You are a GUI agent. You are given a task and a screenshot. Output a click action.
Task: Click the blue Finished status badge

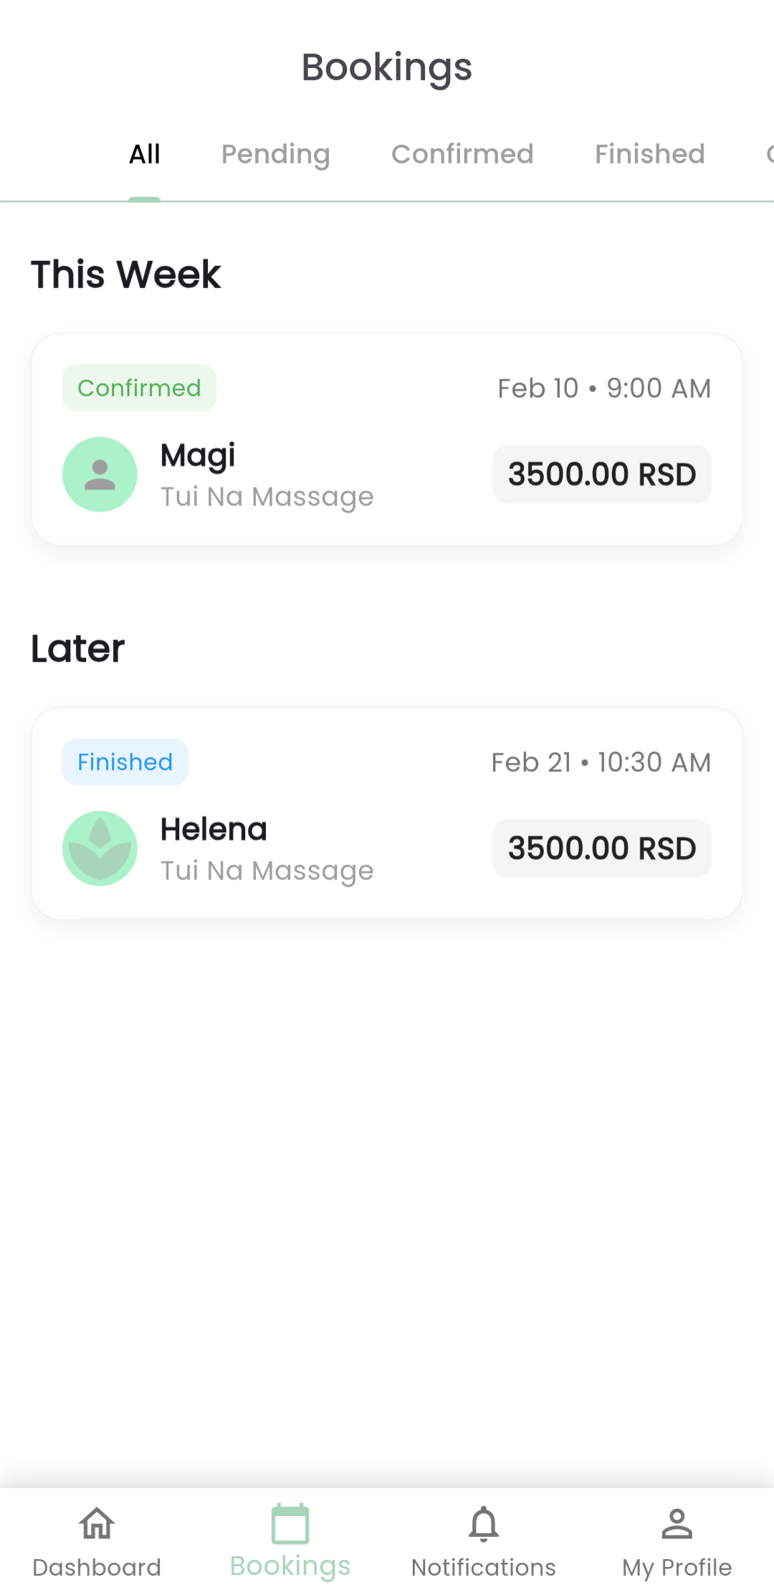tap(125, 762)
